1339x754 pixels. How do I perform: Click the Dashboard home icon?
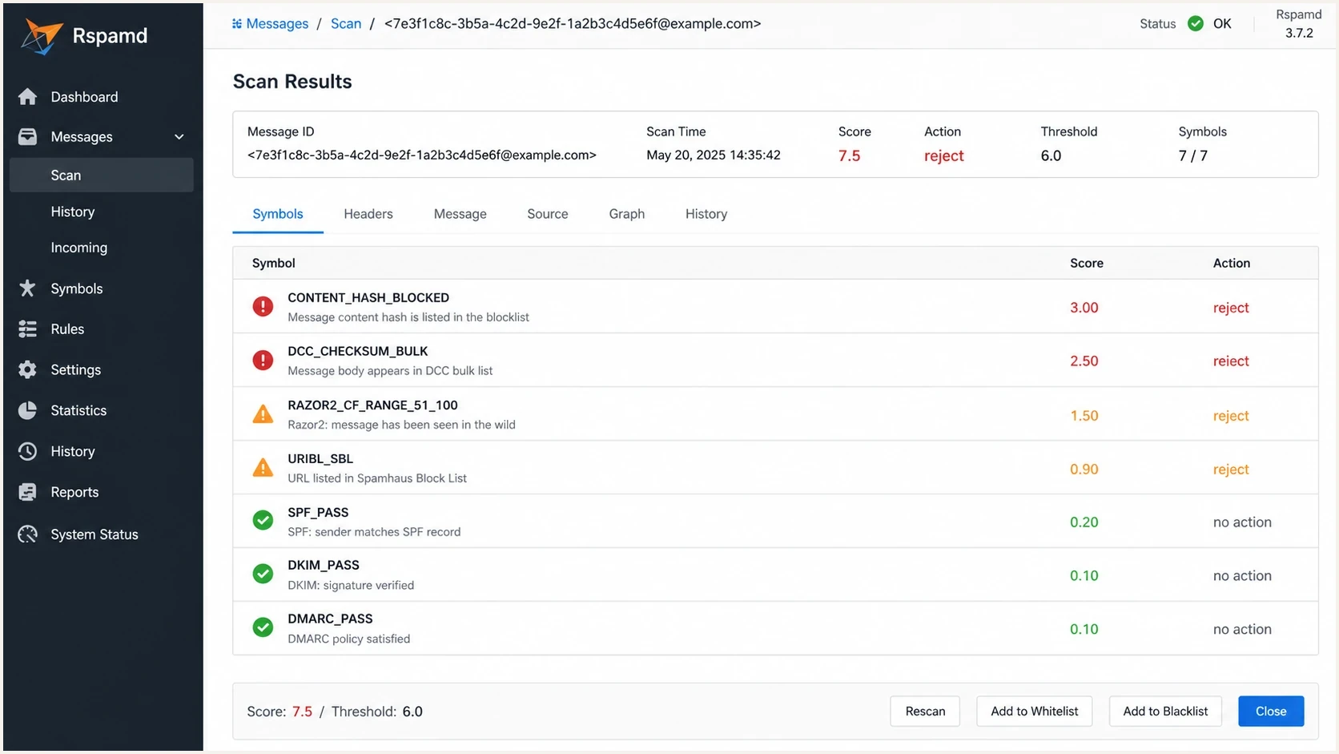[x=27, y=97]
